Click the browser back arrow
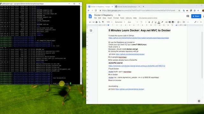This screenshot has width=204, height=114. [89, 10]
